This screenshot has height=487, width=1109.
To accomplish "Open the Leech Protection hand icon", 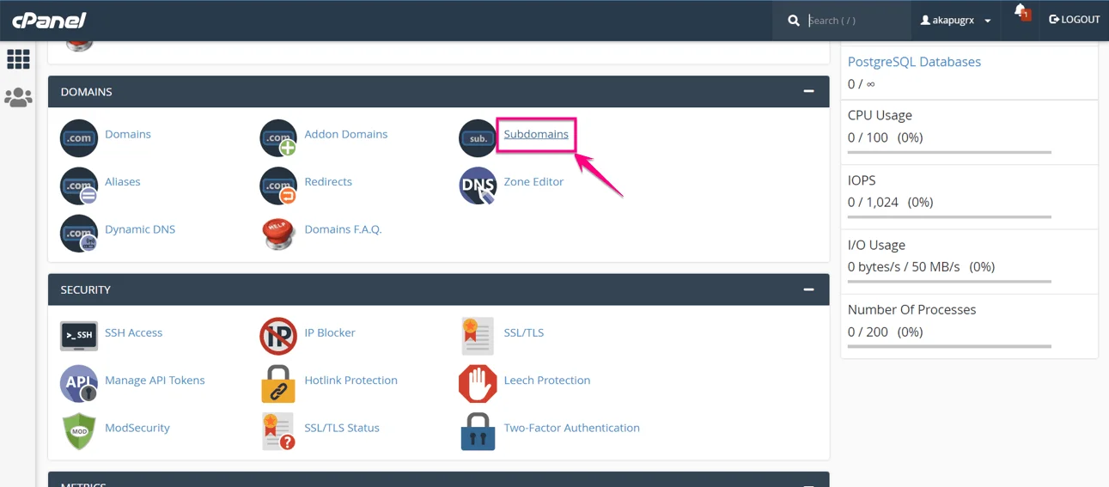I will coord(478,383).
